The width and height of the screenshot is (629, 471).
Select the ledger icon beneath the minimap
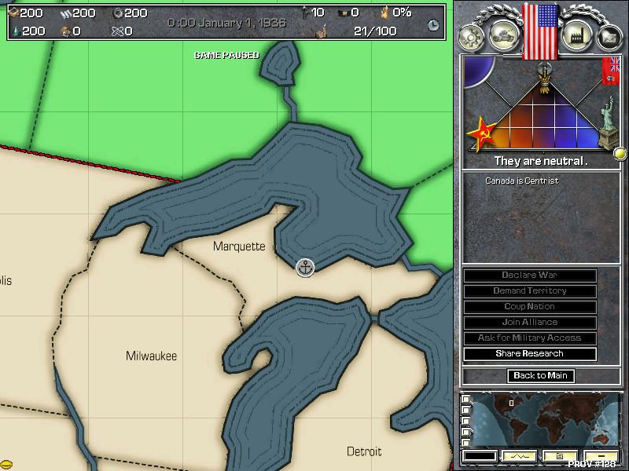click(559, 456)
